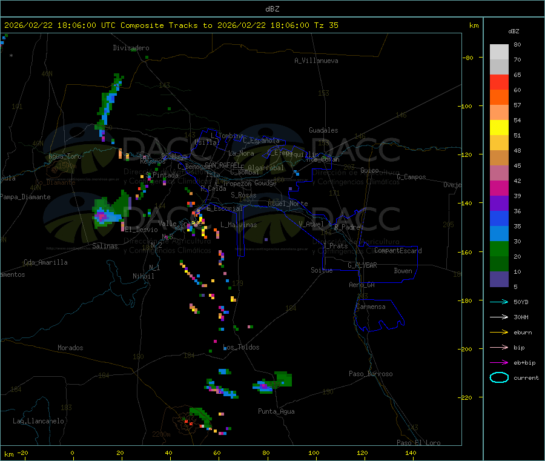Click the '30HM' legend label
Image resolution: width=545 pixels, height=461 pixels.
pos(521,317)
